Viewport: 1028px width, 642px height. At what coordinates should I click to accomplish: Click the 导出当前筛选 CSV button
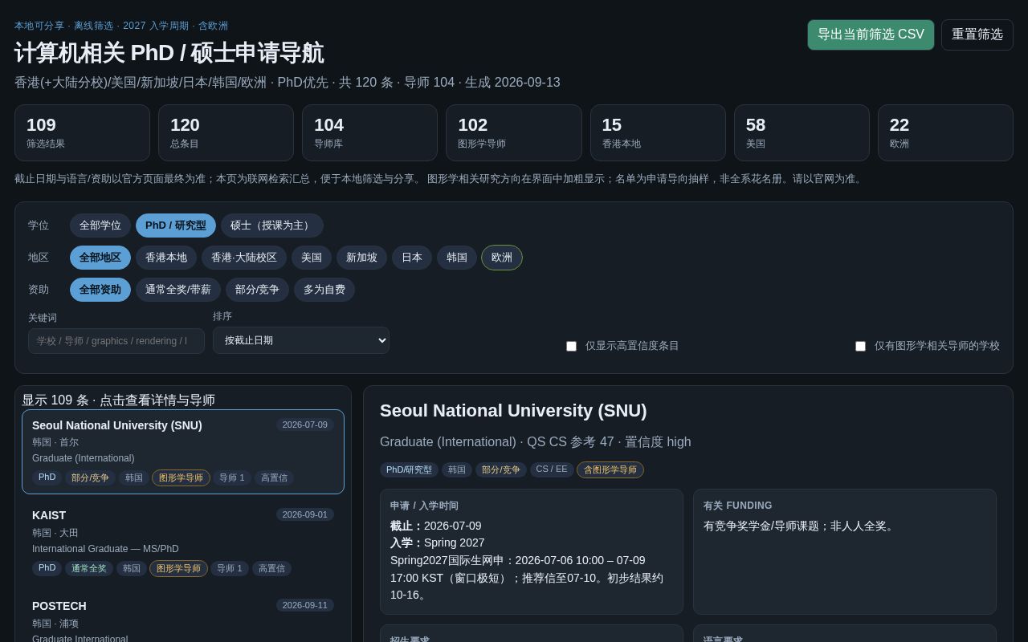[x=871, y=35]
